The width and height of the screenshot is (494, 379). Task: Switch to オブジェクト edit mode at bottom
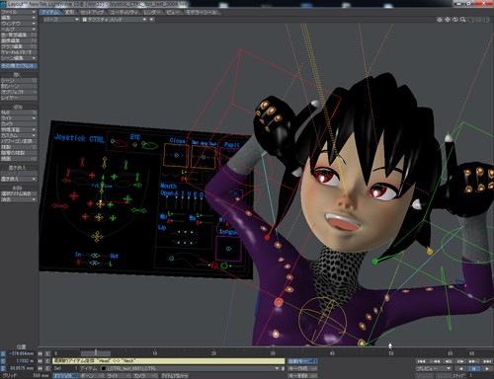pos(65,376)
